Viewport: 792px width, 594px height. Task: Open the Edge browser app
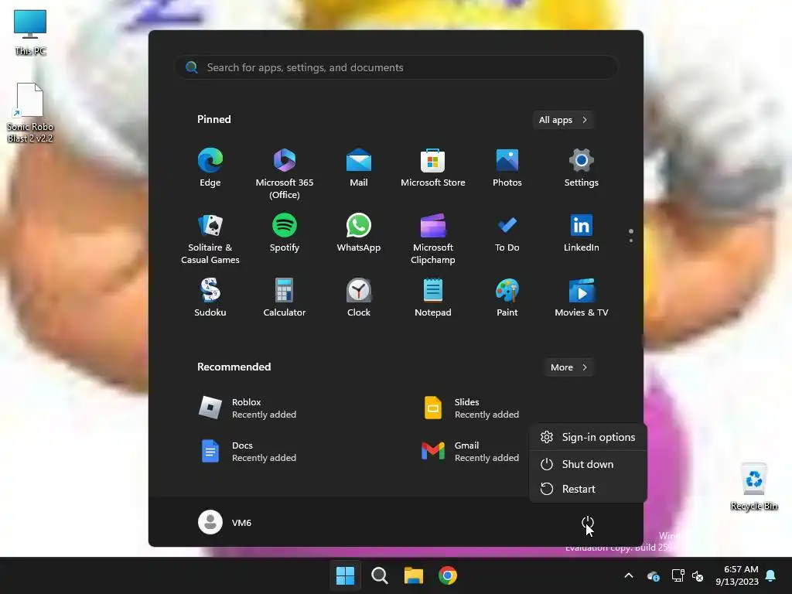pyautogui.click(x=210, y=168)
